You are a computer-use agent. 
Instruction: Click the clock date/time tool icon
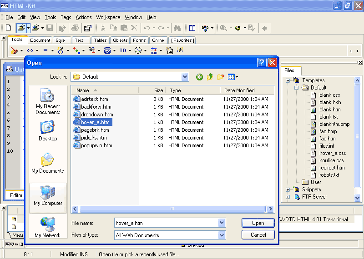(x=138, y=50)
